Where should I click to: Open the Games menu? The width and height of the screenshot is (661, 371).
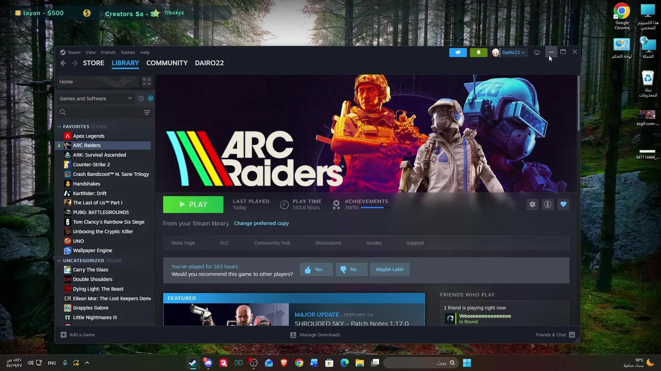(128, 52)
